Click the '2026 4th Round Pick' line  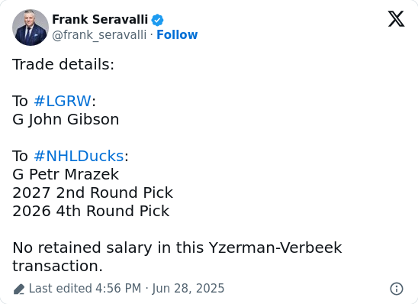coord(91,211)
